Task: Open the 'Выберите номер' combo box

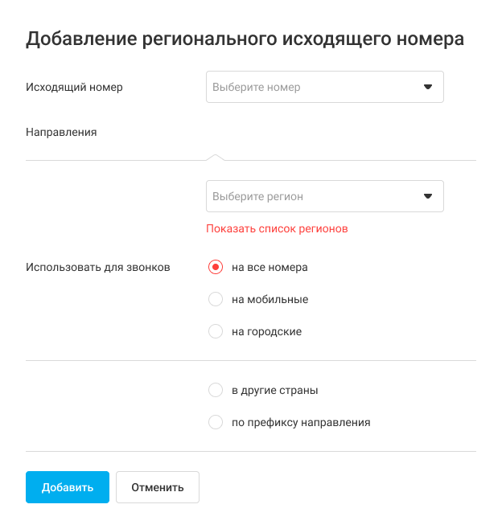Action: (314, 87)
